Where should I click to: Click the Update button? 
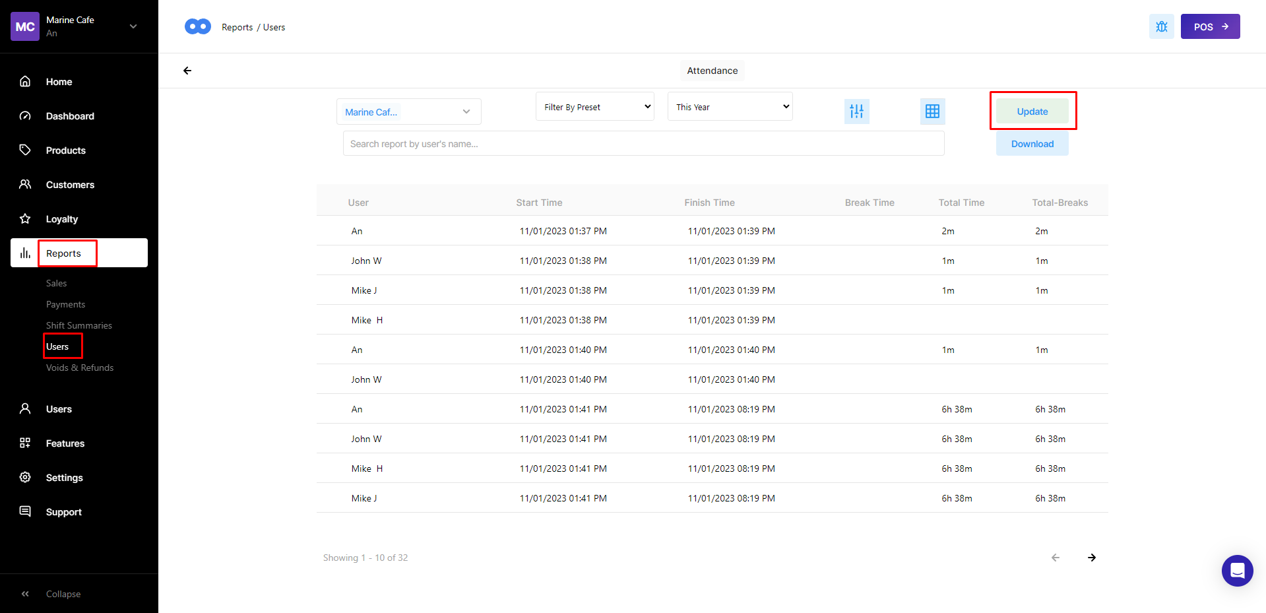(x=1032, y=112)
